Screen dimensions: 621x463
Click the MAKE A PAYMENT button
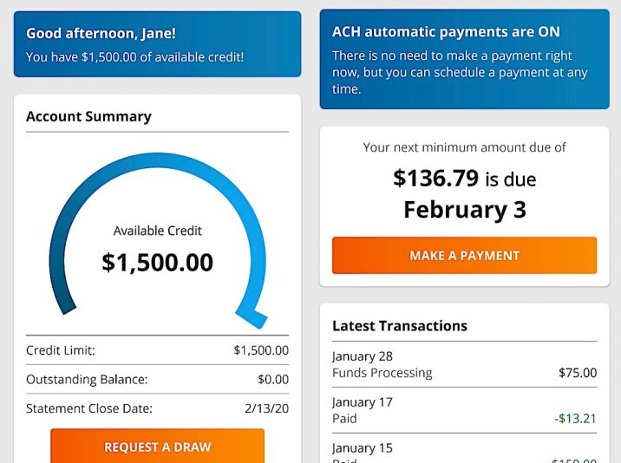464,256
